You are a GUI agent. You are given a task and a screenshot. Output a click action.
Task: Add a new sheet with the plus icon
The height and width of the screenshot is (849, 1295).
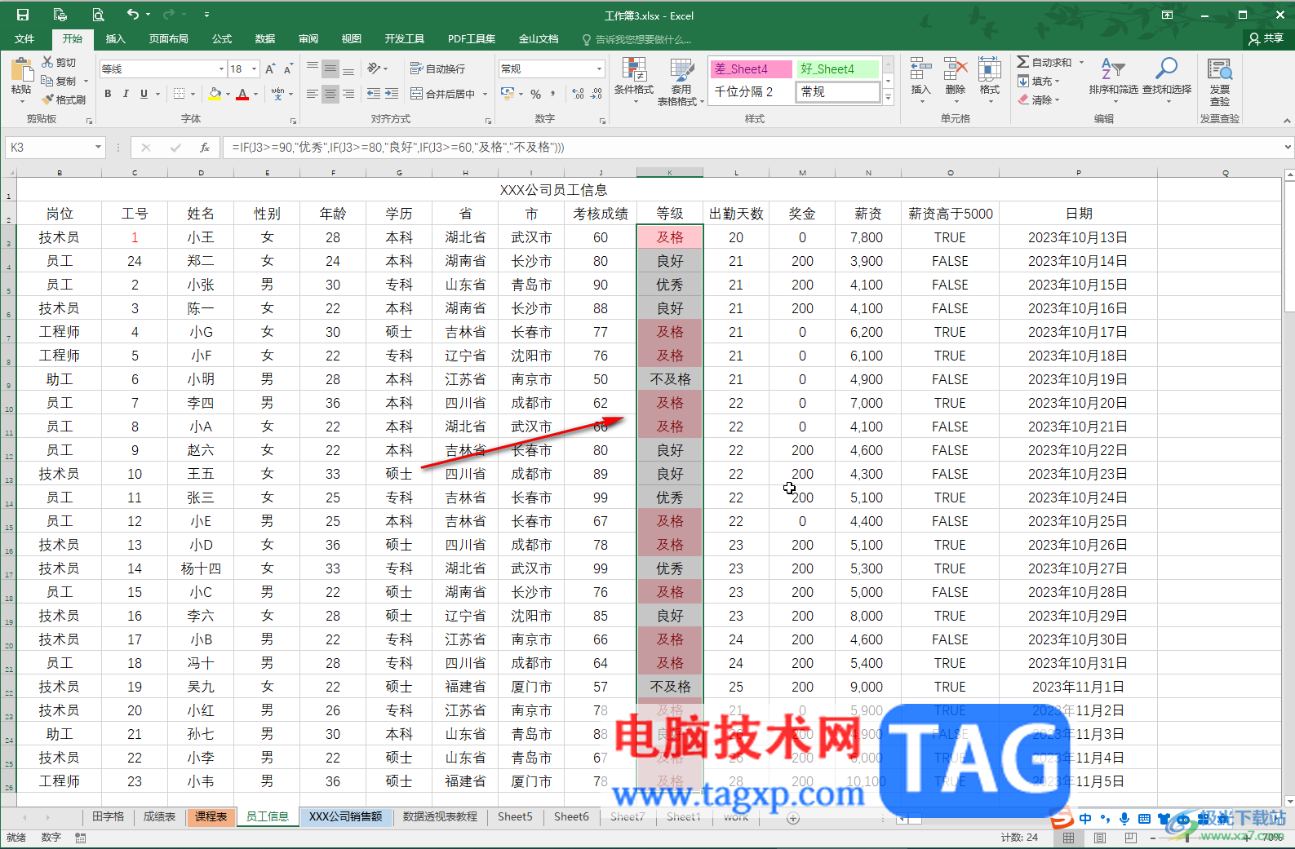click(793, 818)
